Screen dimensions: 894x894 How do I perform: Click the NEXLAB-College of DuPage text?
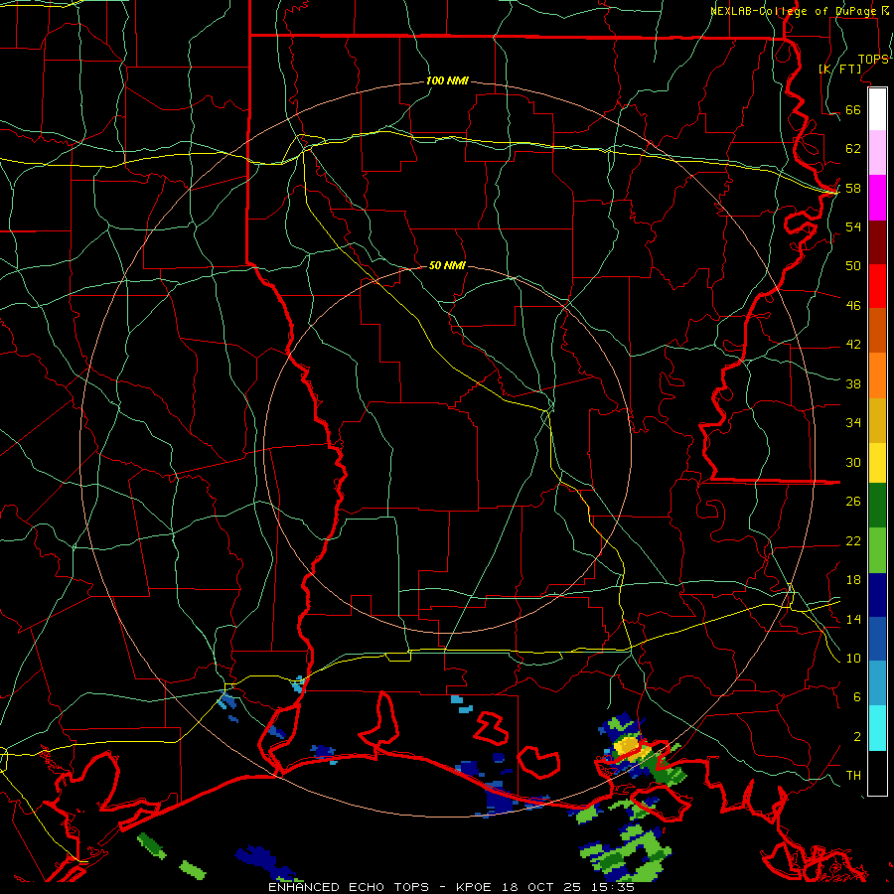coord(796,11)
